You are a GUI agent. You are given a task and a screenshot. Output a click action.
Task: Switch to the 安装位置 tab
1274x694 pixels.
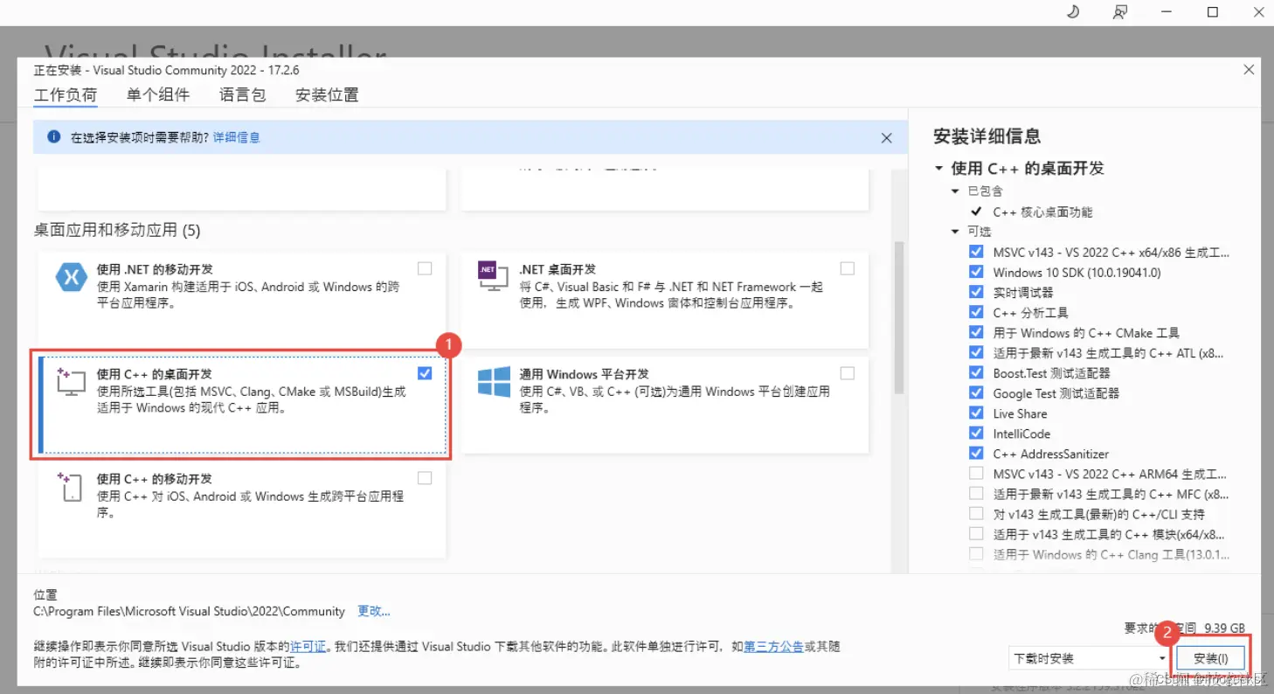tap(327, 95)
